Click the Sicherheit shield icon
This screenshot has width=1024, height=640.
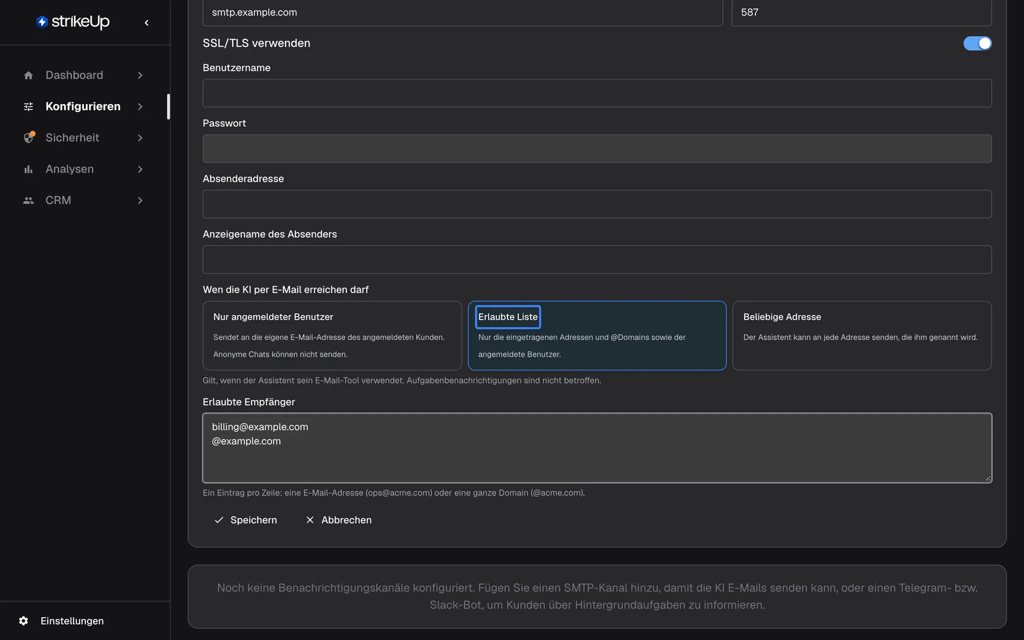click(x=28, y=138)
